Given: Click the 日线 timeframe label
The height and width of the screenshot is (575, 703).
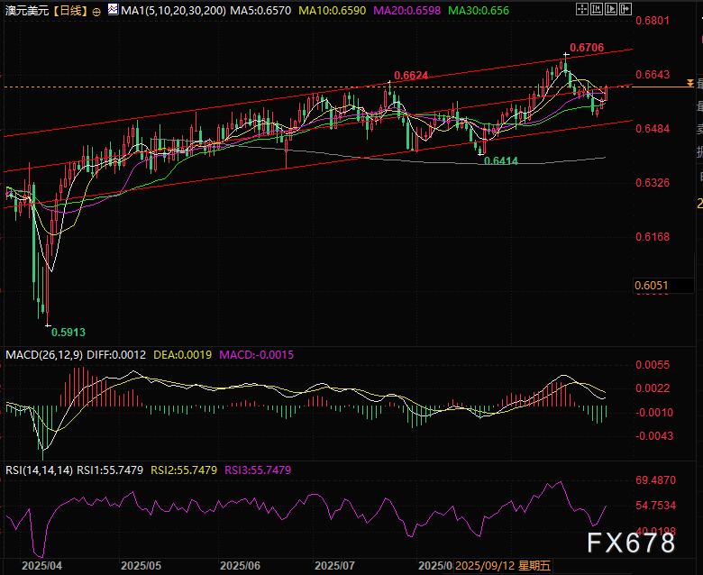Looking at the screenshot, I should coord(68,11).
